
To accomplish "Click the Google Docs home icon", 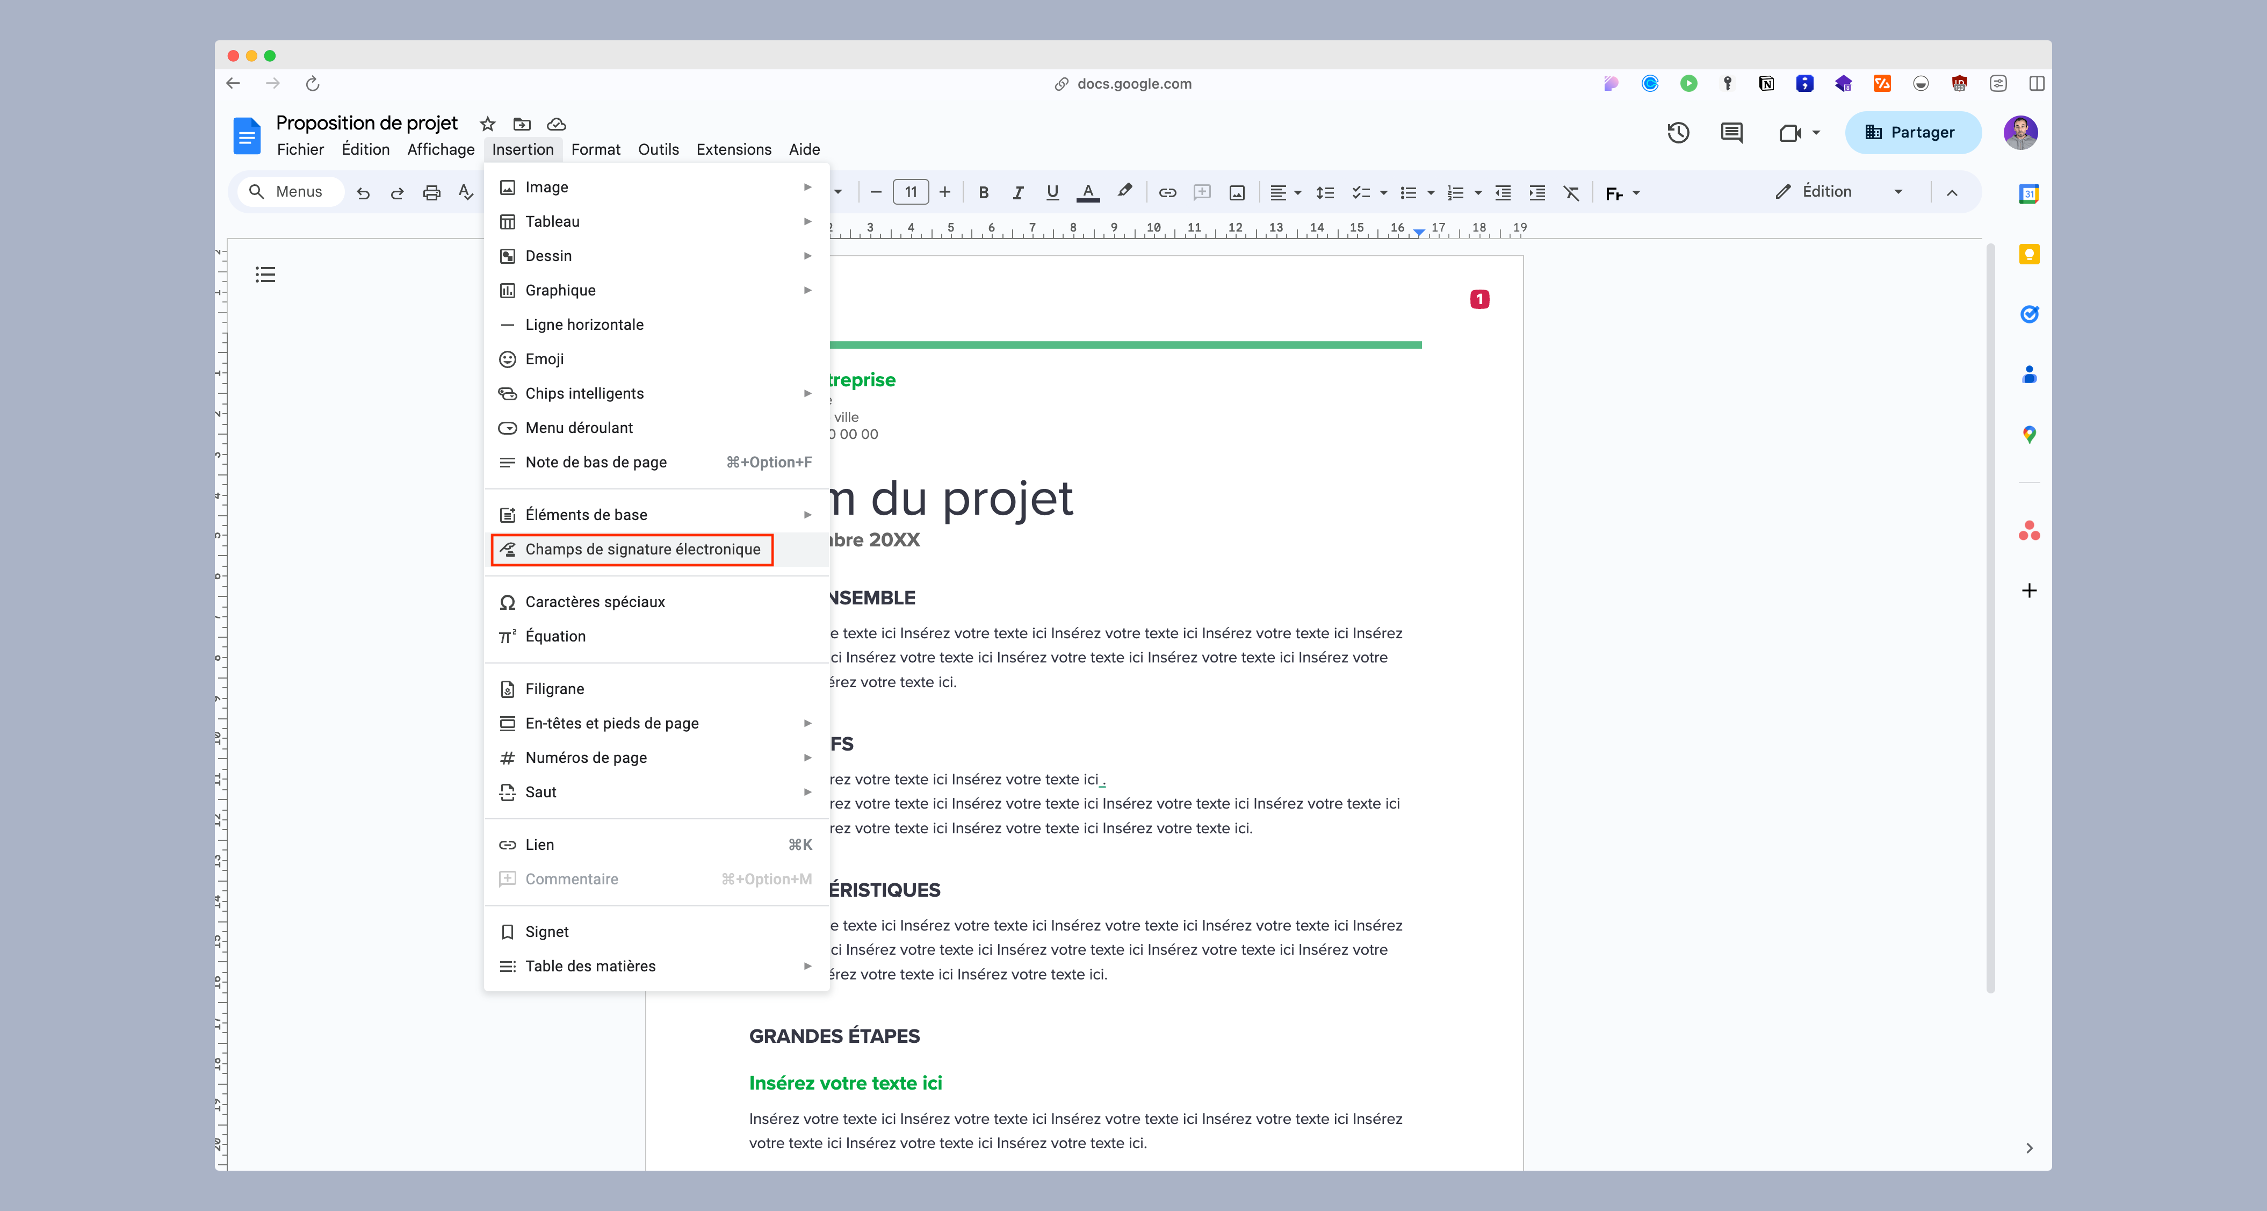I will tap(247, 135).
